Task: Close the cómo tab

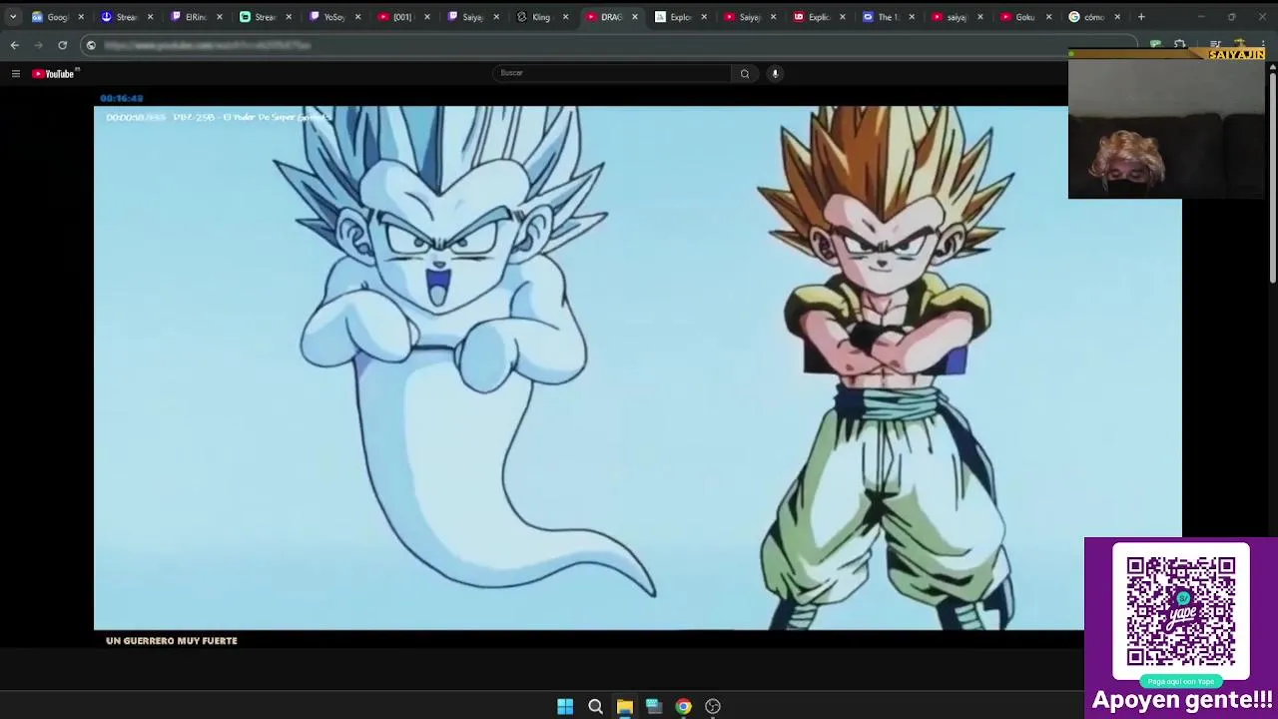Action: click(x=1117, y=17)
